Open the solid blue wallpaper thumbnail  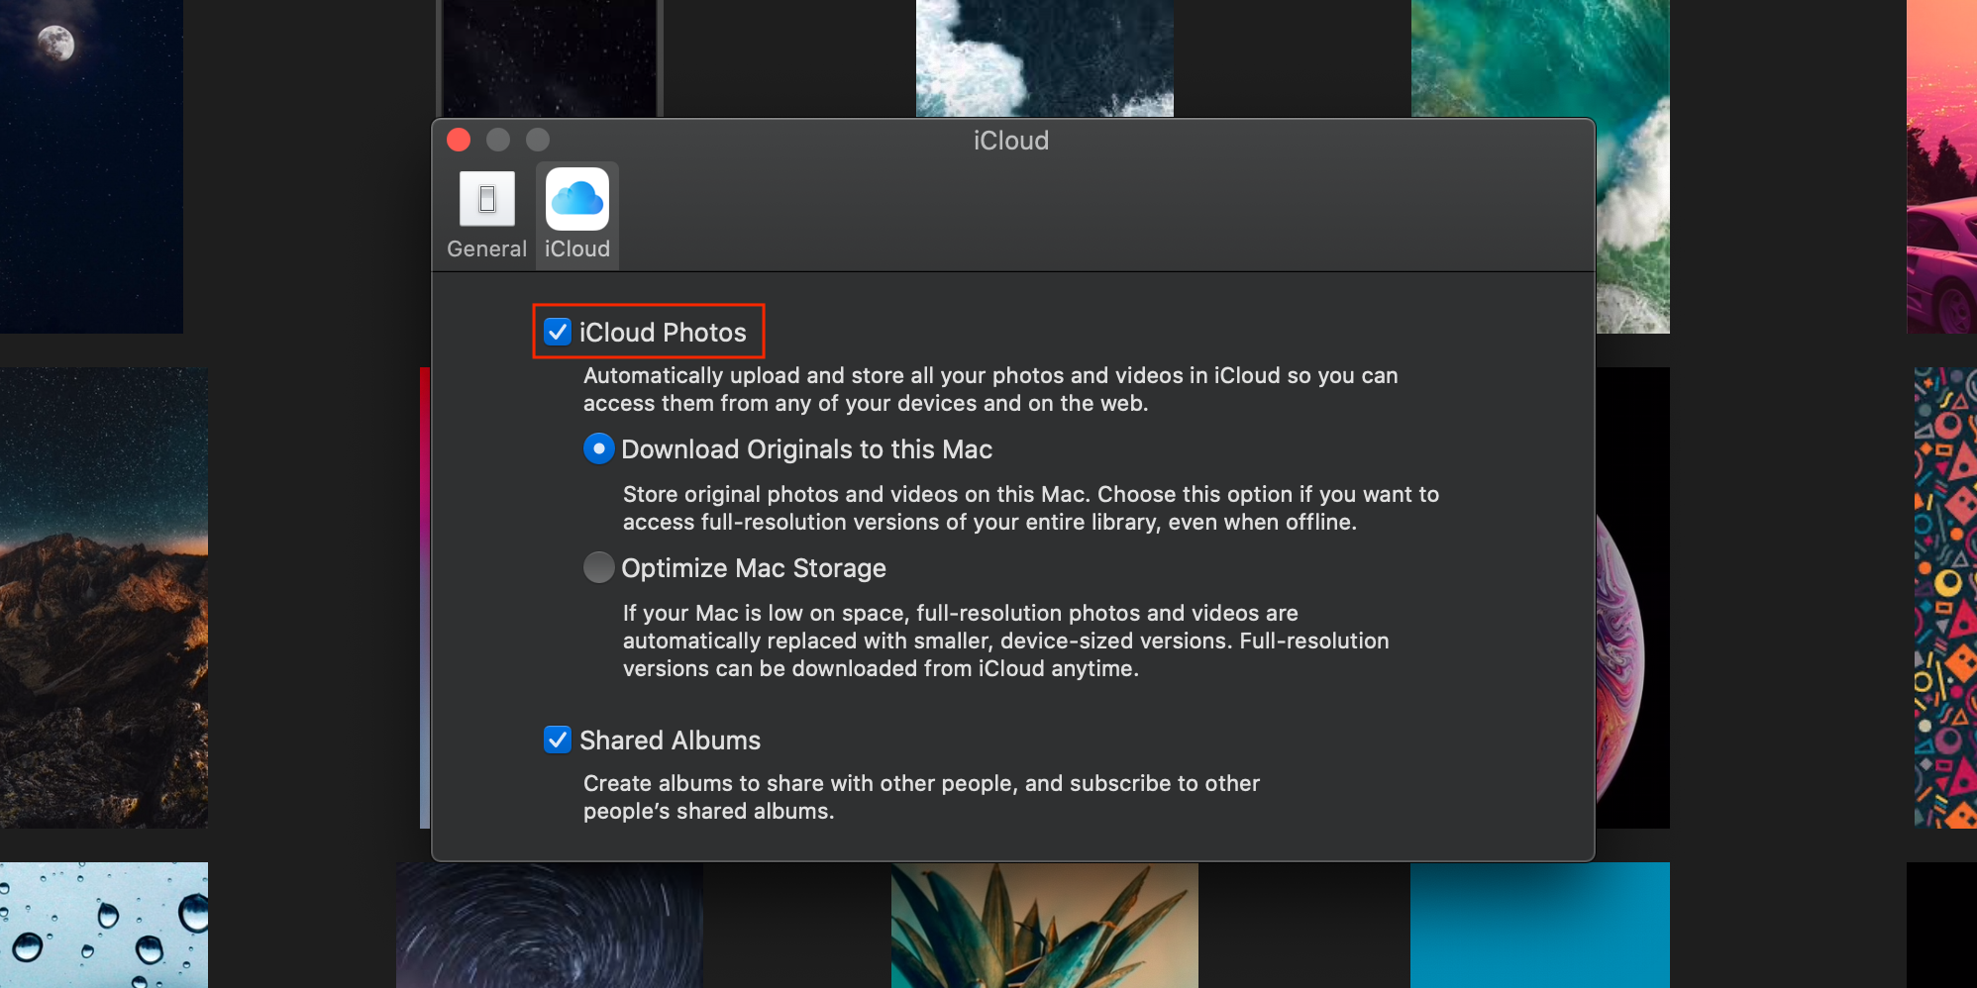point(1539,925)
